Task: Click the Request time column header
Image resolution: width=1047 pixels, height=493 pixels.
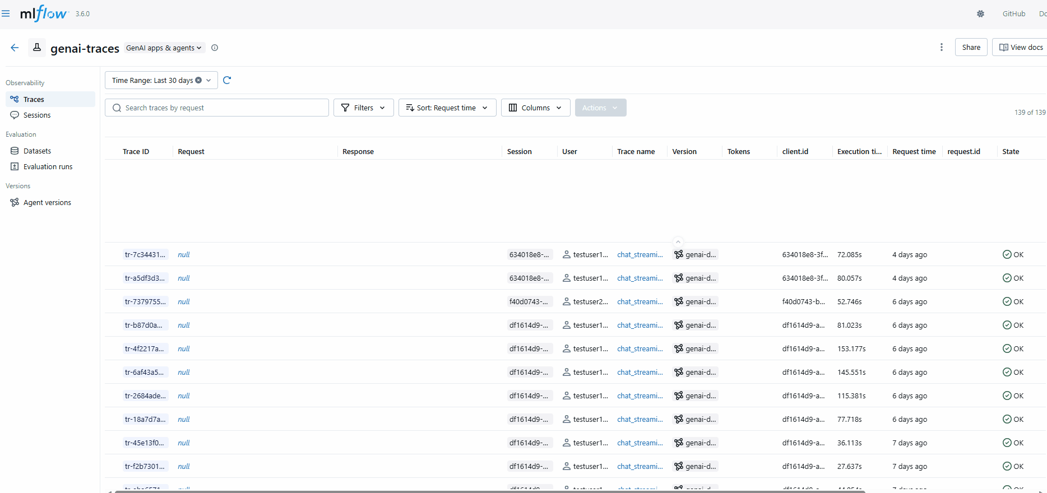Action: (x=914, y=151)
